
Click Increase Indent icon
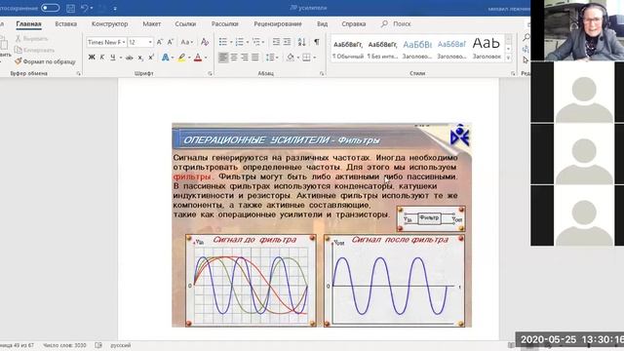[287, 42]
